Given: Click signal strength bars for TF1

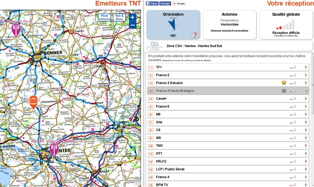Looking at the screenshot, I should pos(293,67).
